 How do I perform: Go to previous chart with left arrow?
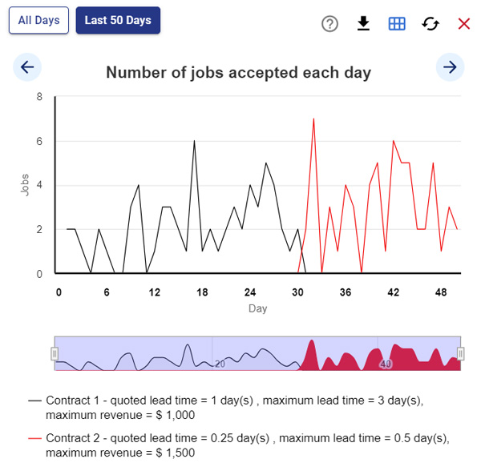point(27,67)
